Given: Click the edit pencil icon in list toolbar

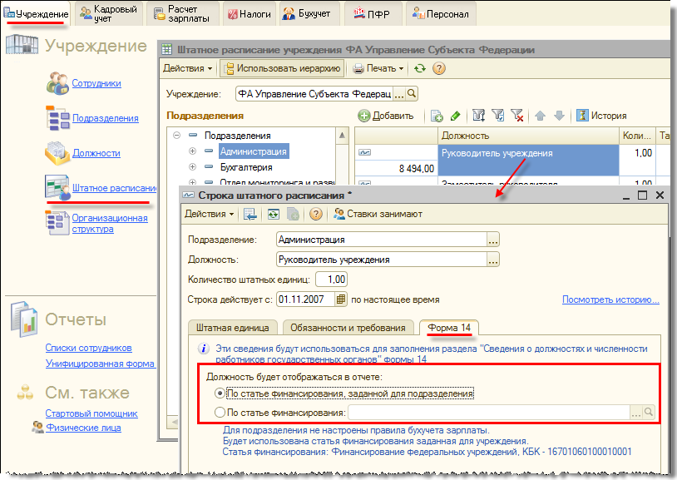Looking at the screenshot, I should coord(455,116).
